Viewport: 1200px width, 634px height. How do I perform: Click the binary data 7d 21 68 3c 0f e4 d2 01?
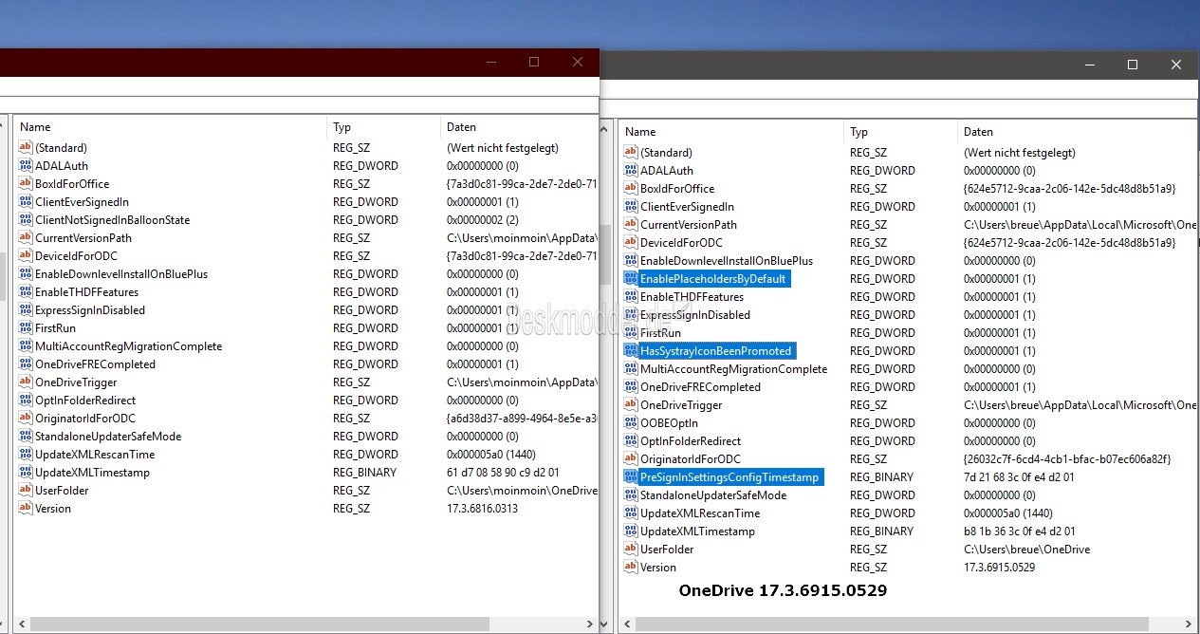pyautogui.click(x=1018, y=476)
